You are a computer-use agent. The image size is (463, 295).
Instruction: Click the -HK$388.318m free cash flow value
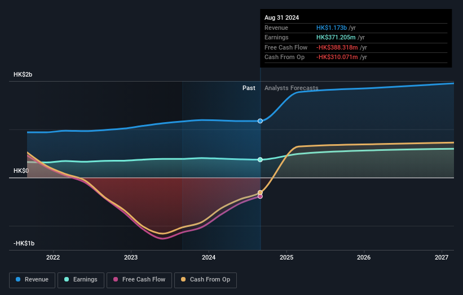pyautogui.click(x=337, y=47)
